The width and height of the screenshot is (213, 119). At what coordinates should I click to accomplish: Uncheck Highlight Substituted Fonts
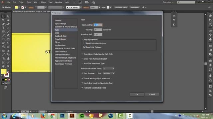[x=82, y=88]
